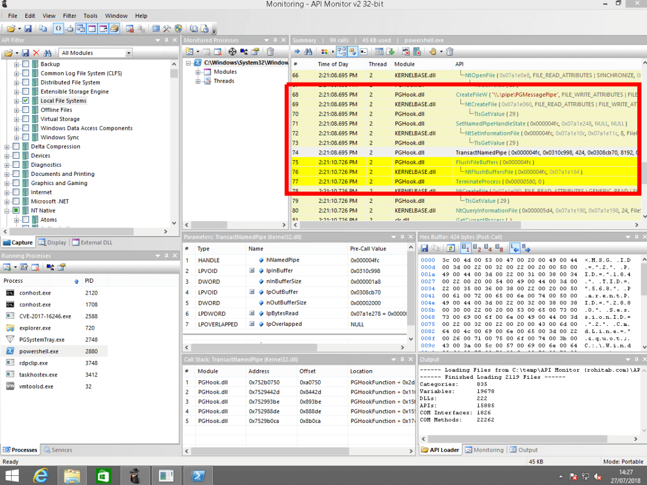Viewport: 647px width, 485px height.
Task: Check the Internet category checkbox
Action: [16, 192]
